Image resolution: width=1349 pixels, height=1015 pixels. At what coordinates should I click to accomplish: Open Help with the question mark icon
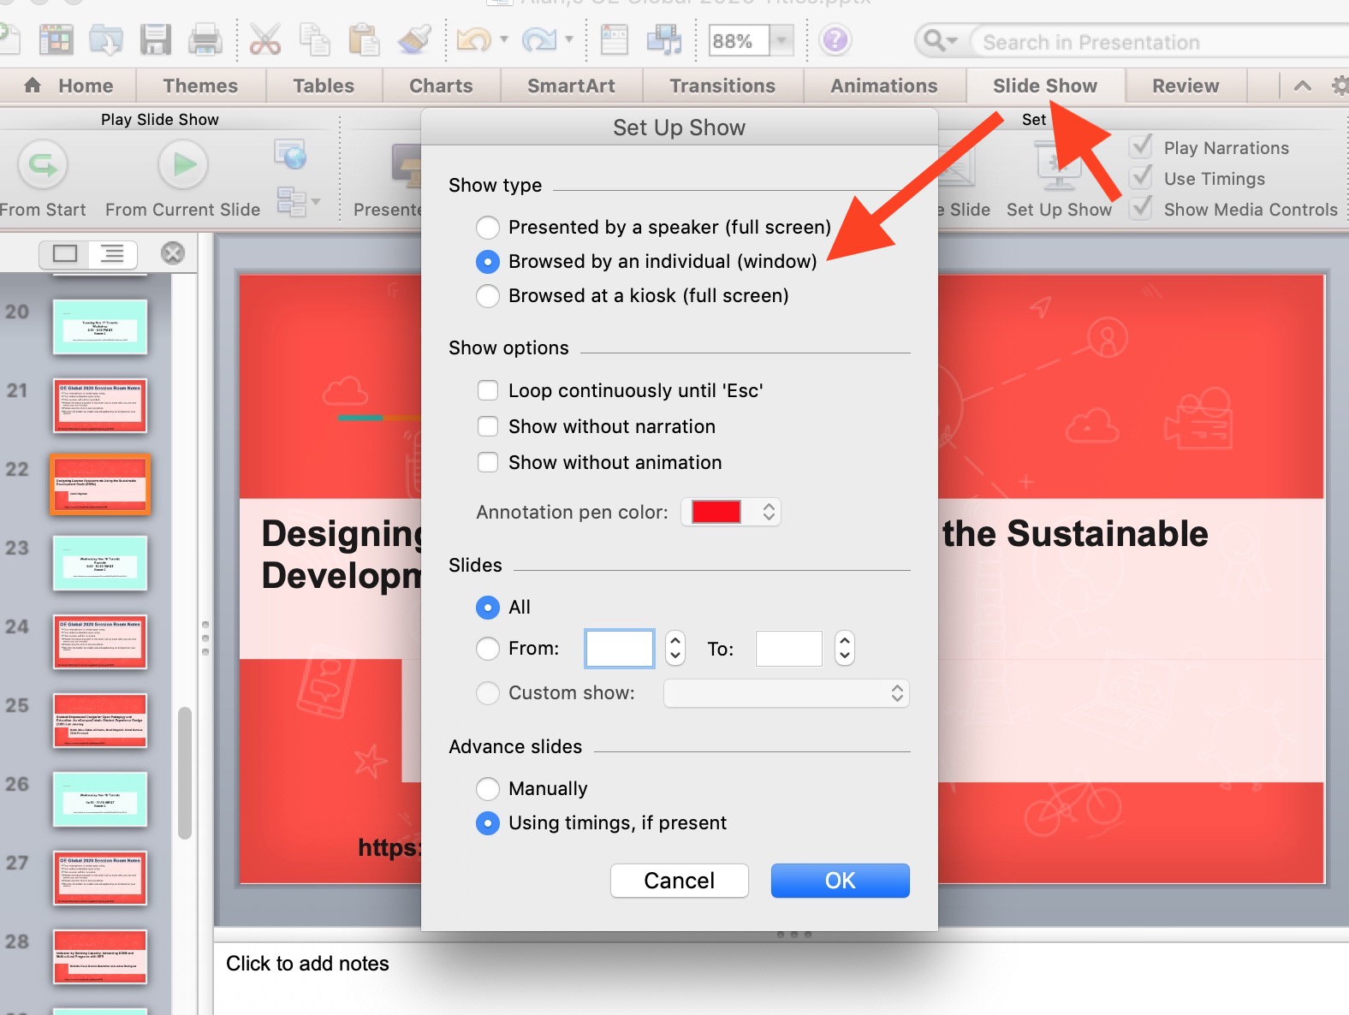coord(835,40)
